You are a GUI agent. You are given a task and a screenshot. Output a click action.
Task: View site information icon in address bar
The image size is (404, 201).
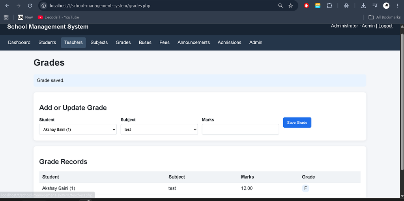44,6
